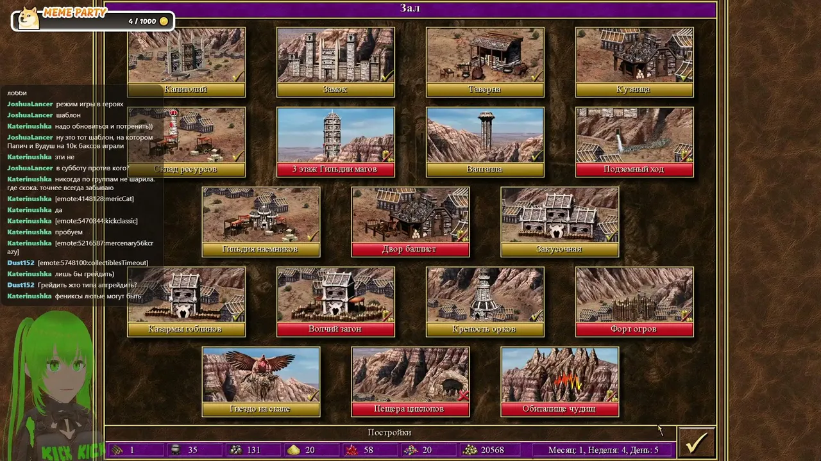Select the Замок building picture

click(x=335, y=55)
